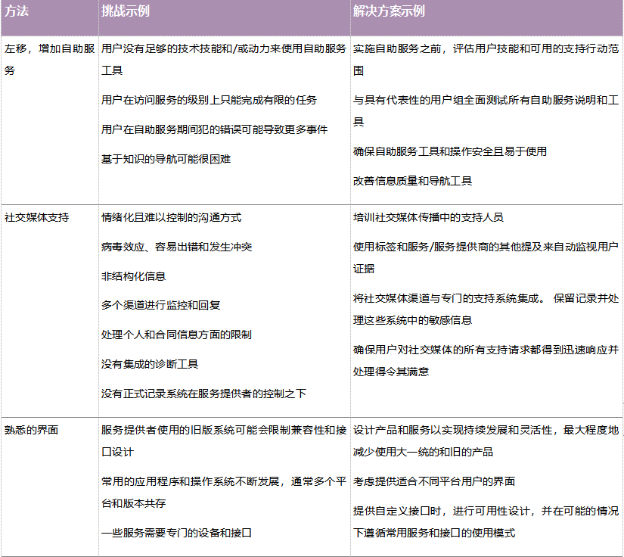Select the 熟悉的界面 method cell
Viewport: 624px width, 557px height.
(x=31, y=430)
